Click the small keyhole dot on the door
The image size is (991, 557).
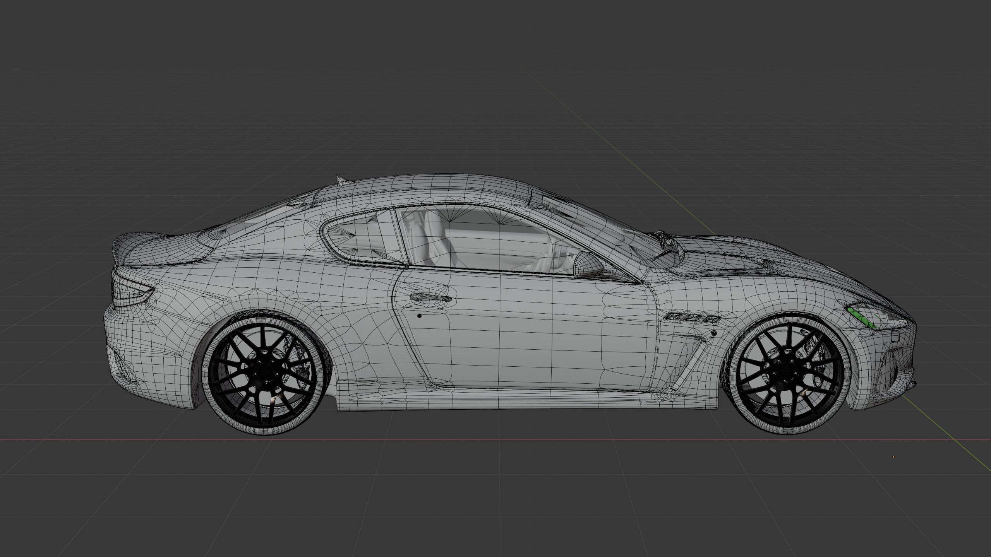tap(420, 316)
